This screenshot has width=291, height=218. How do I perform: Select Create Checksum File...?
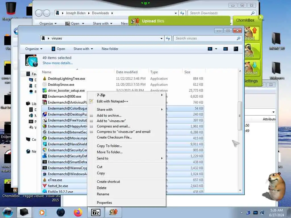tap(126, 137)
